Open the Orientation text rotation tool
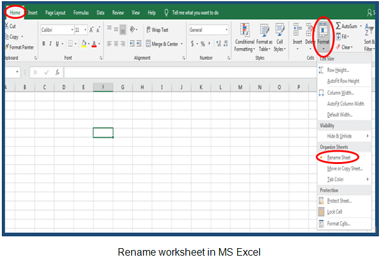The image size is (382, 260). [134, 29]
